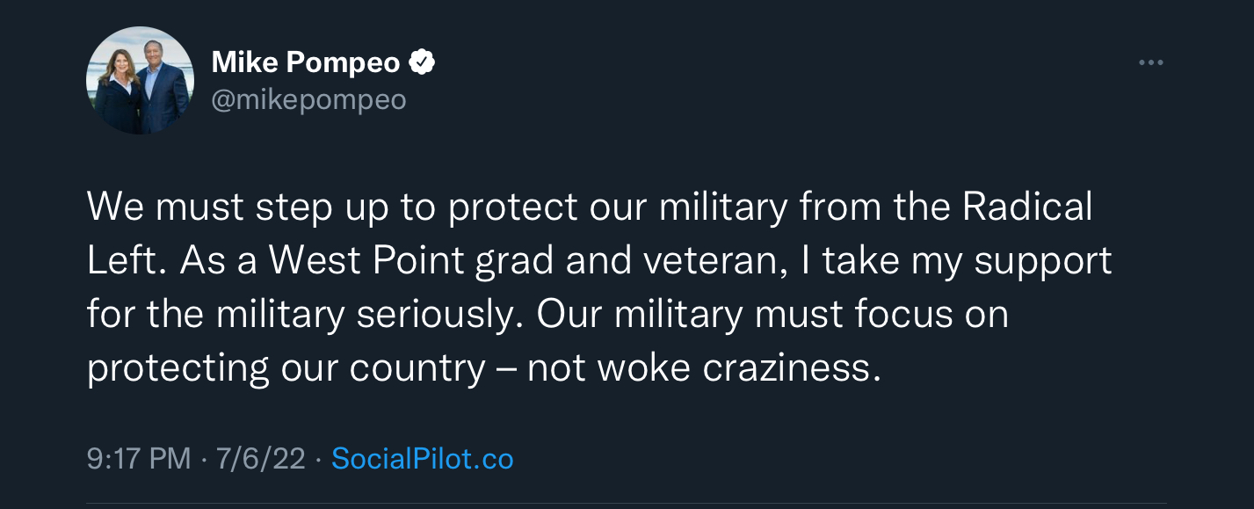Click the blue verified badge

[x=423, y=62]
